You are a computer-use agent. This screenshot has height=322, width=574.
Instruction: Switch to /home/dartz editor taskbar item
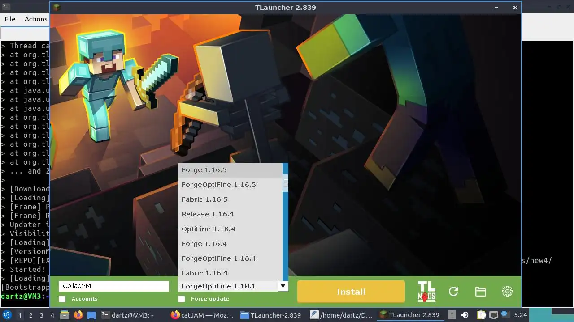tap(341, 315)
